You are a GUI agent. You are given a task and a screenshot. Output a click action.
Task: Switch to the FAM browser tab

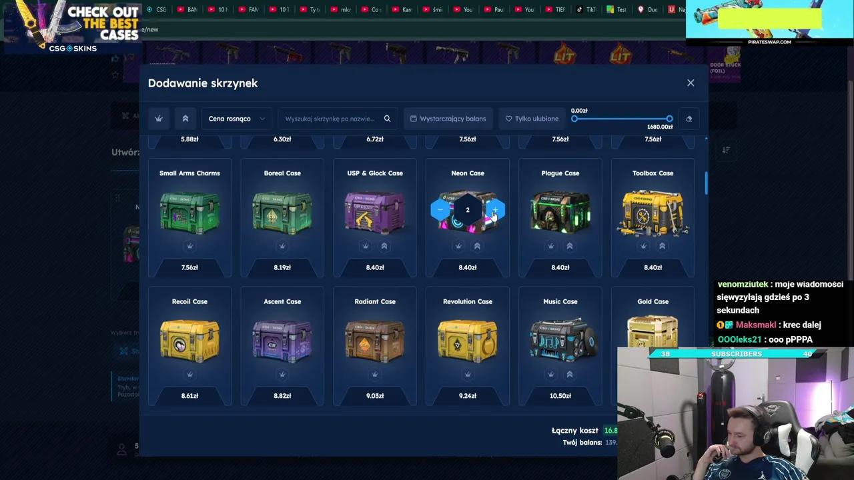(249, 9)
